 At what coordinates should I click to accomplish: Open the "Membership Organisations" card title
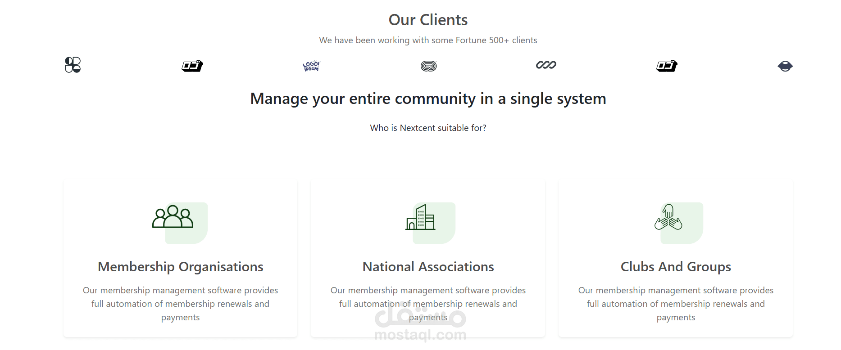click(x=180, y=267)
